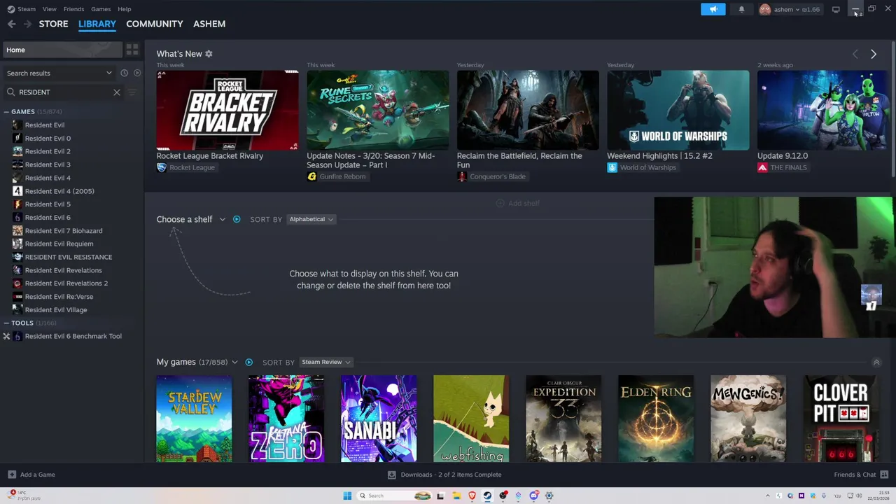Click the Conqueror's Blade game icon
896x504 pixels.
pos(462,176)
